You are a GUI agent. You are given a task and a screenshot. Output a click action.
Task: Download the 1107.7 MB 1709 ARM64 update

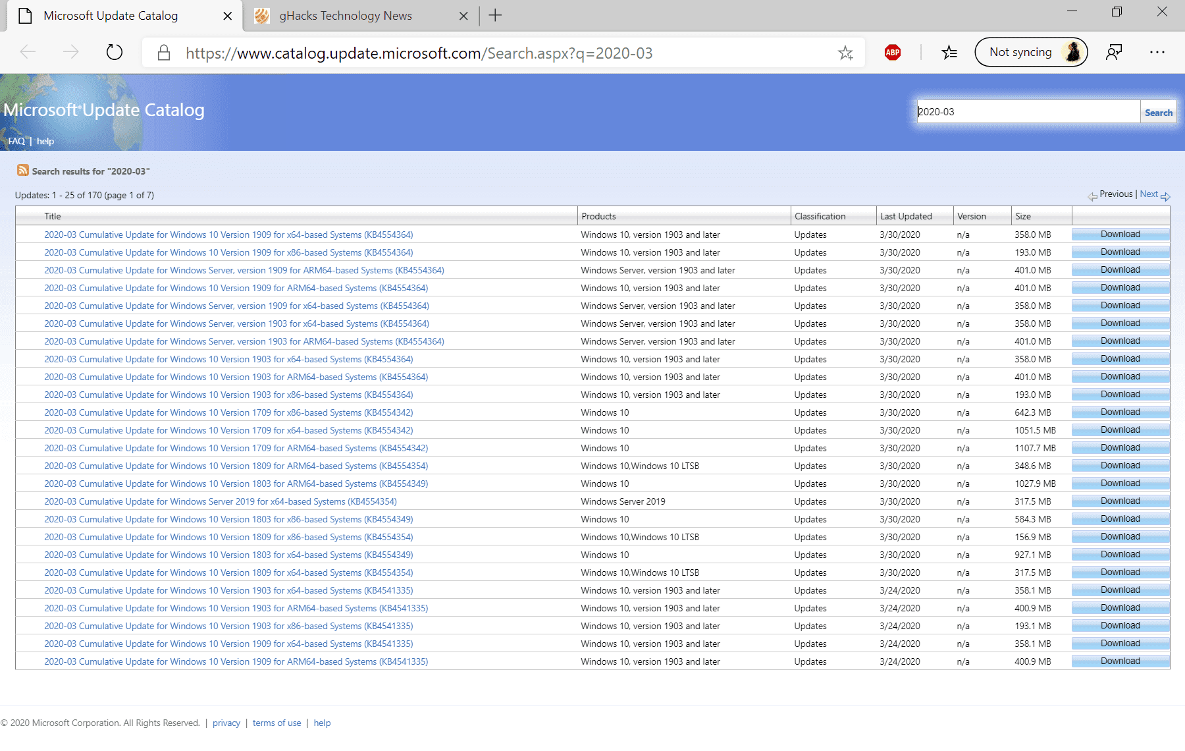pos(1120,447)
